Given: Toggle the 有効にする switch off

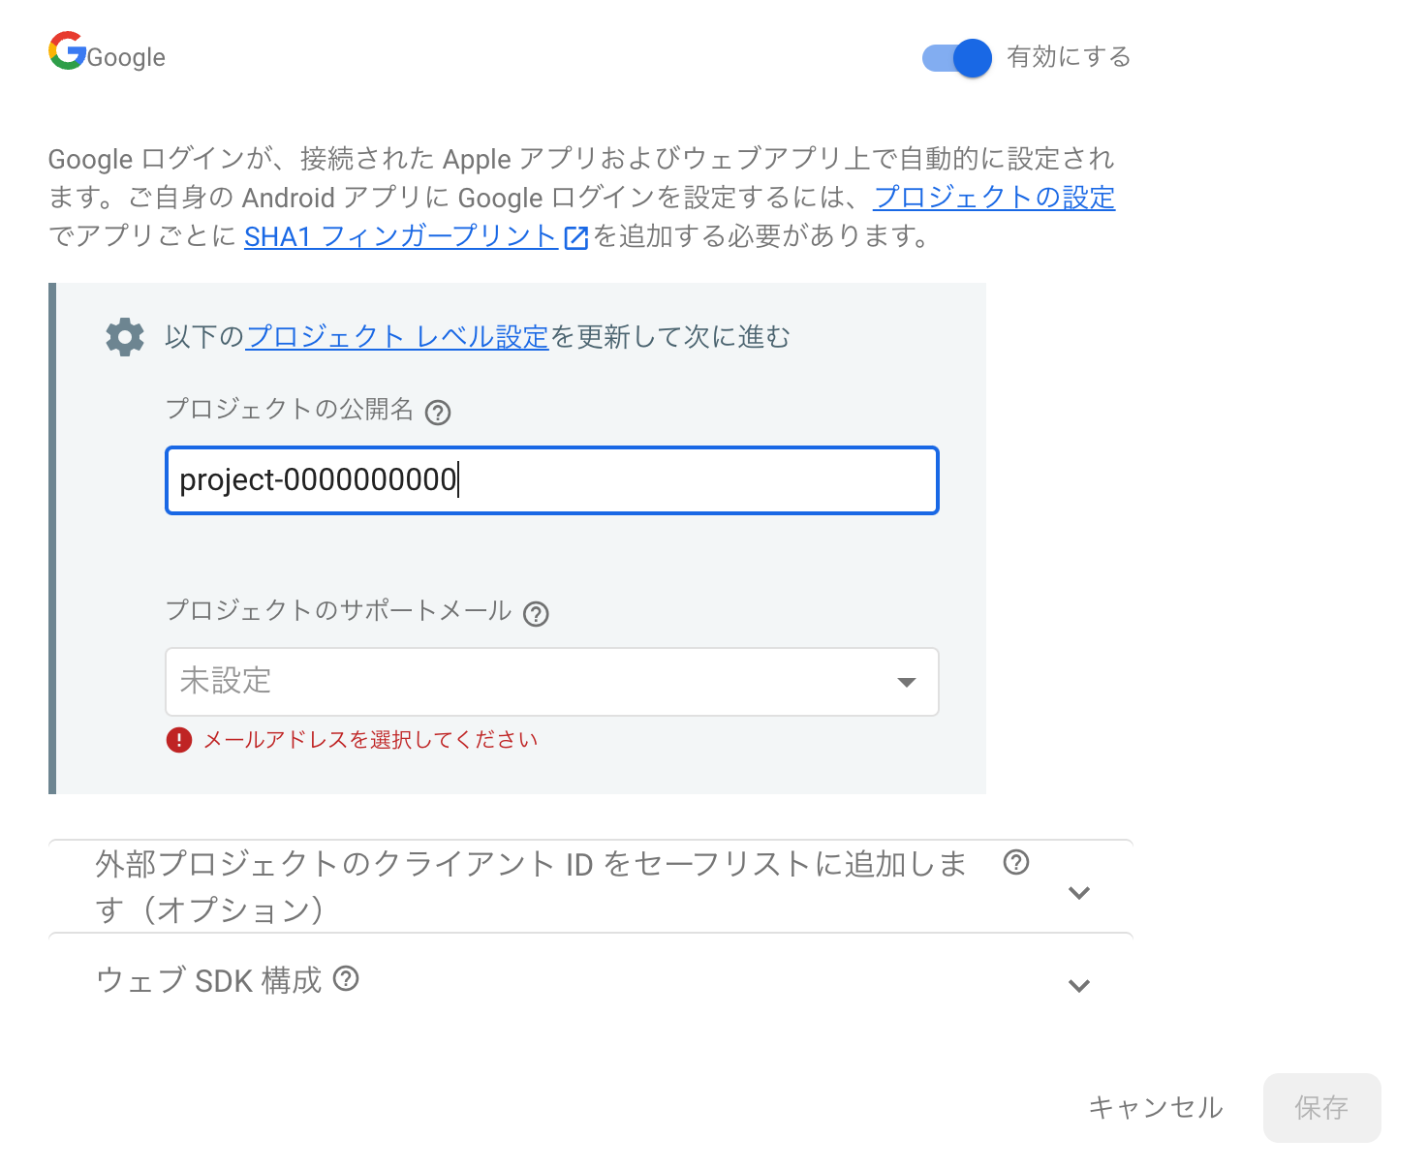Looking at the screenshot, I should (x=957, y=58).
